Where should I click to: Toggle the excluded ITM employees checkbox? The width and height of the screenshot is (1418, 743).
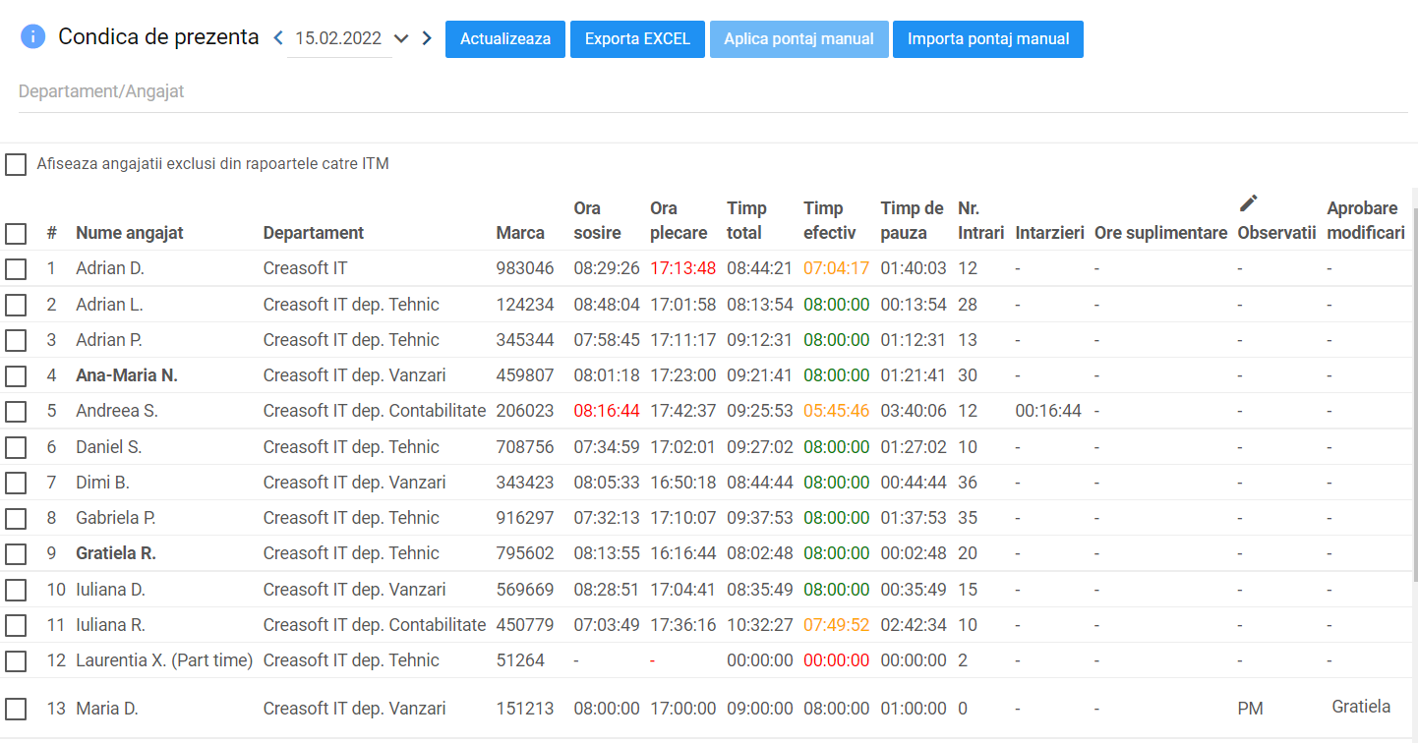click(16, 164)
